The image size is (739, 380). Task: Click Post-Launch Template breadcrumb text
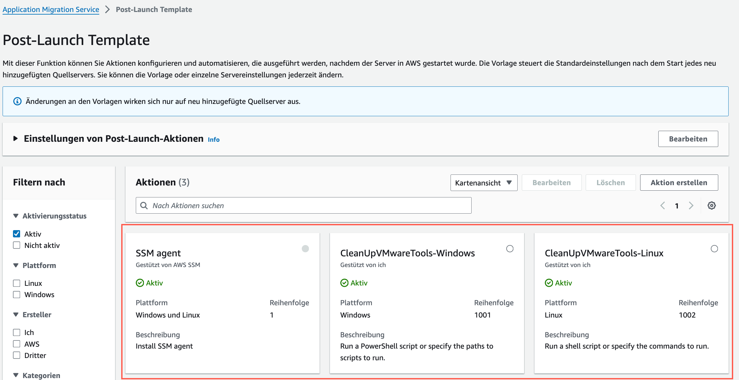point(154,9)
